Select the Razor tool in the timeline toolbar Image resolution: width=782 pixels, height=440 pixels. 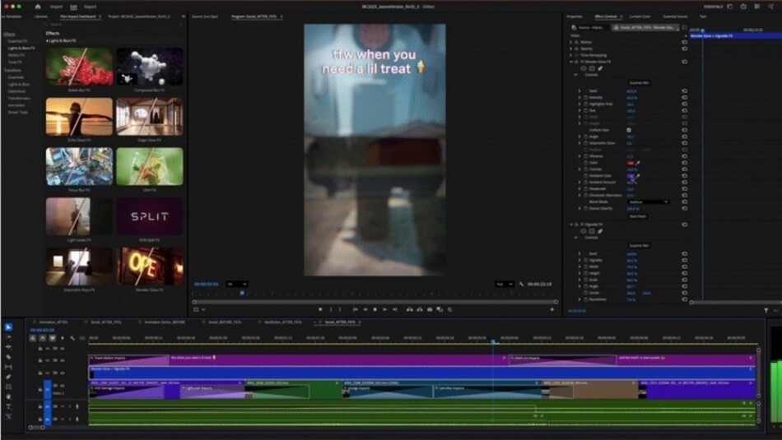coord(9,357)
